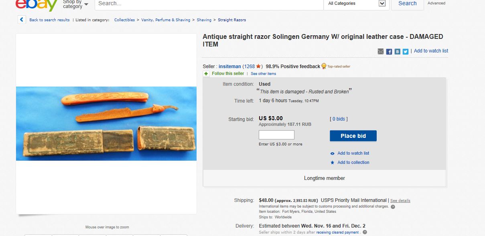Screen dimensions: 485x236
Task: Open the Shaving breadcrumb category
Action: [x=204, y=20]
